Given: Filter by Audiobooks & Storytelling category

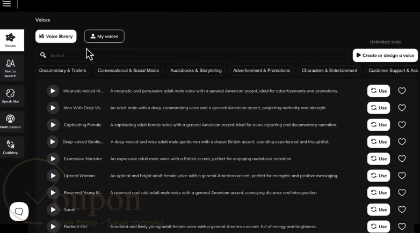Looking at the screenshot, I should pyautogui.click(x=196, y=71).
